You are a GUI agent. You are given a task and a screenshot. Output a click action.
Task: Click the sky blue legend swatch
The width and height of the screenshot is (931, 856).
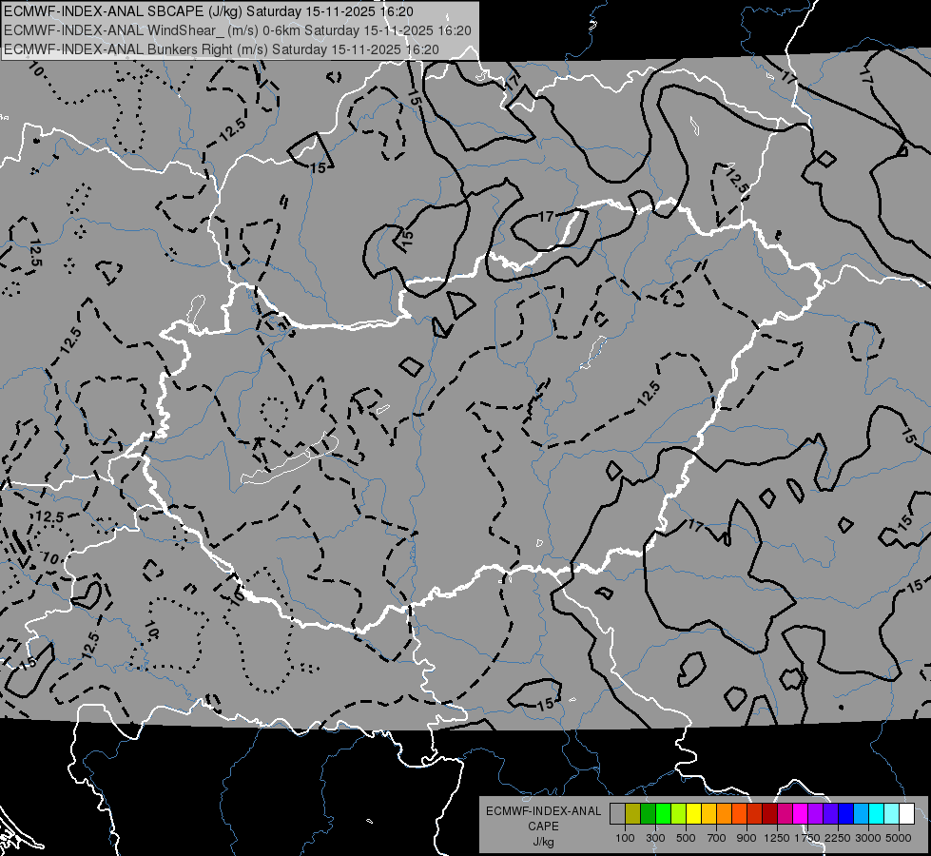click(861, 813)
